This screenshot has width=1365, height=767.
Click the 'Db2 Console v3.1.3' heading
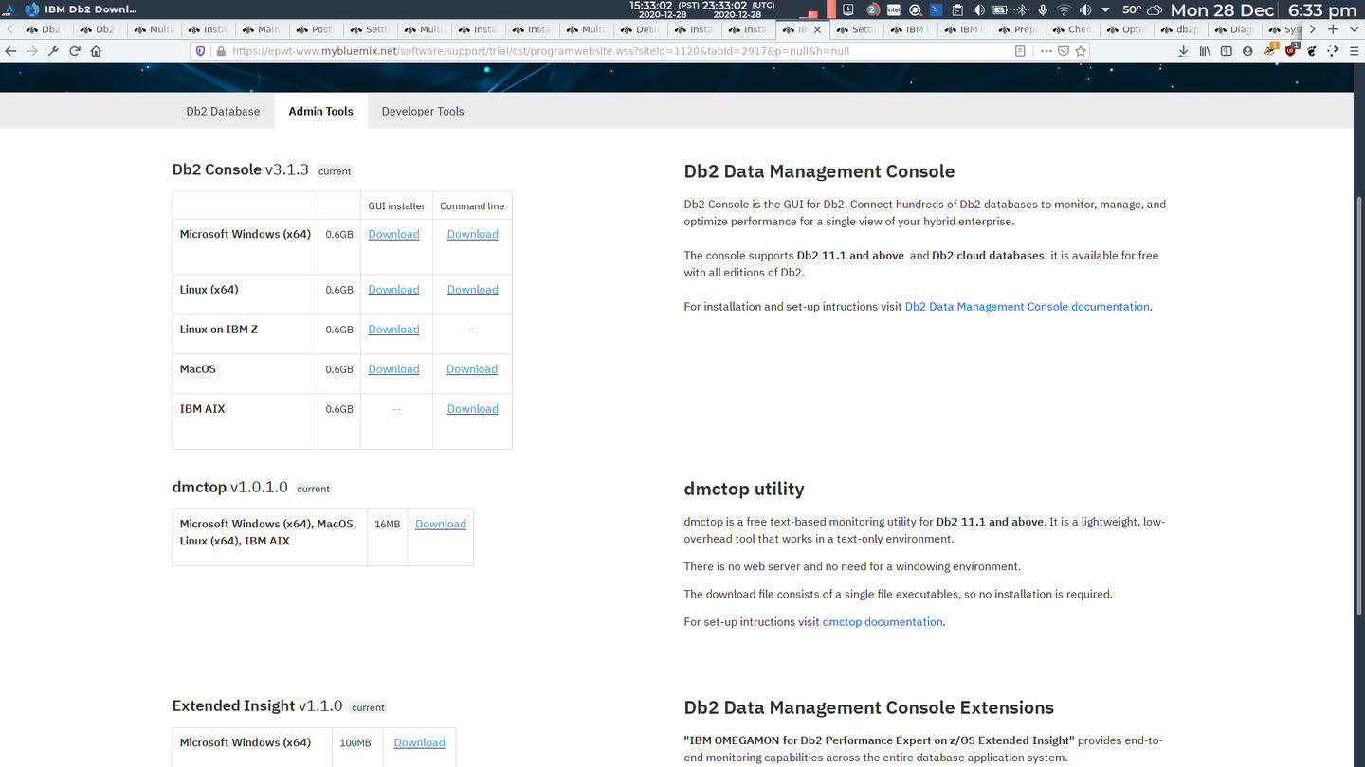coord(241,169)
